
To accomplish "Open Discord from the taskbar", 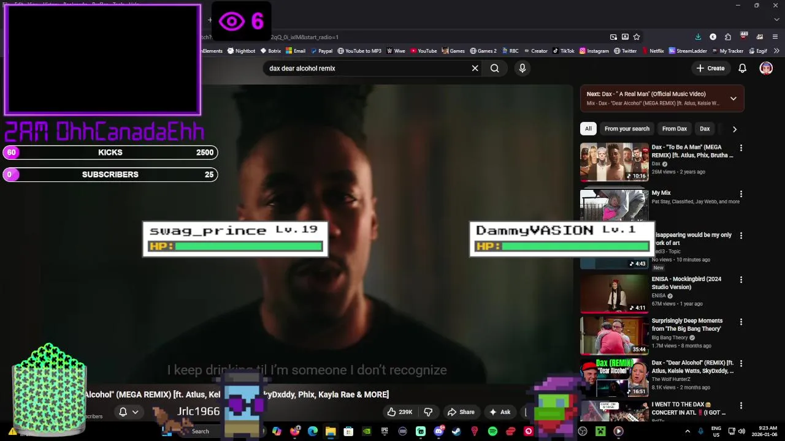I will pos(438,431).
